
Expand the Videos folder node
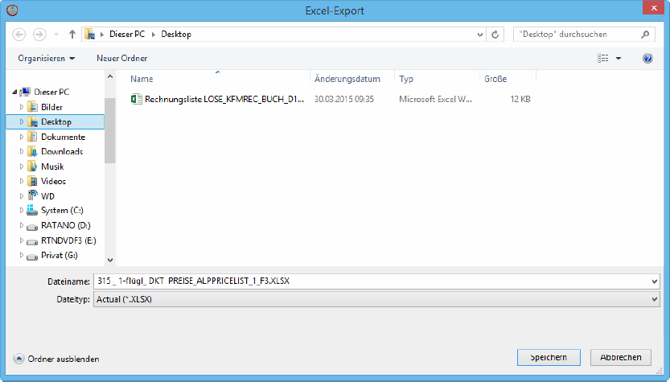(22, 181)
